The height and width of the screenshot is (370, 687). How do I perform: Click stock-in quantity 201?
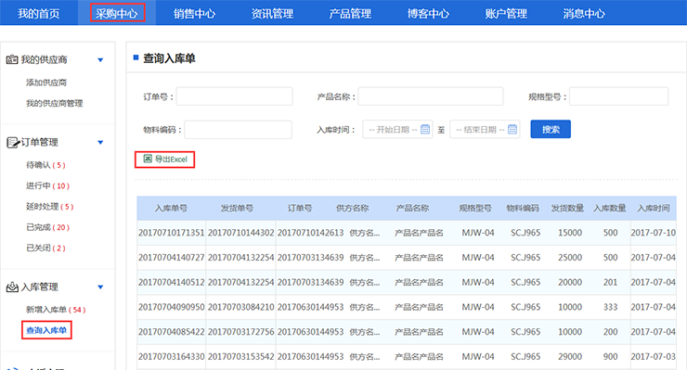click(610, 283)
